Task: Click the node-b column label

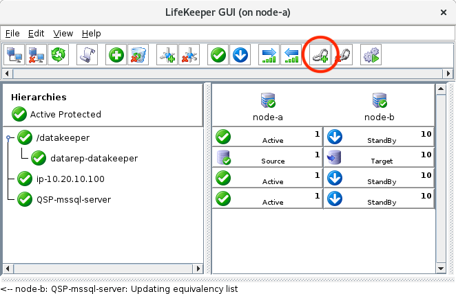Action: pyautogui.click(x=380, y=117)
